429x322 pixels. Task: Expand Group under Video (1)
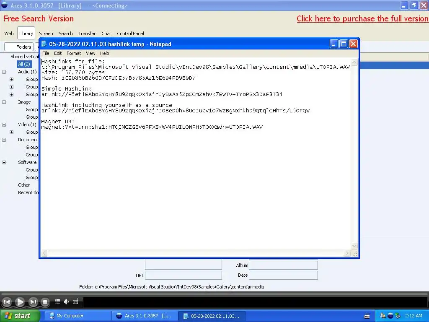point(11,132)
